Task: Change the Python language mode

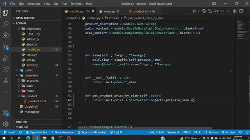Action: (x=213, y=132)
